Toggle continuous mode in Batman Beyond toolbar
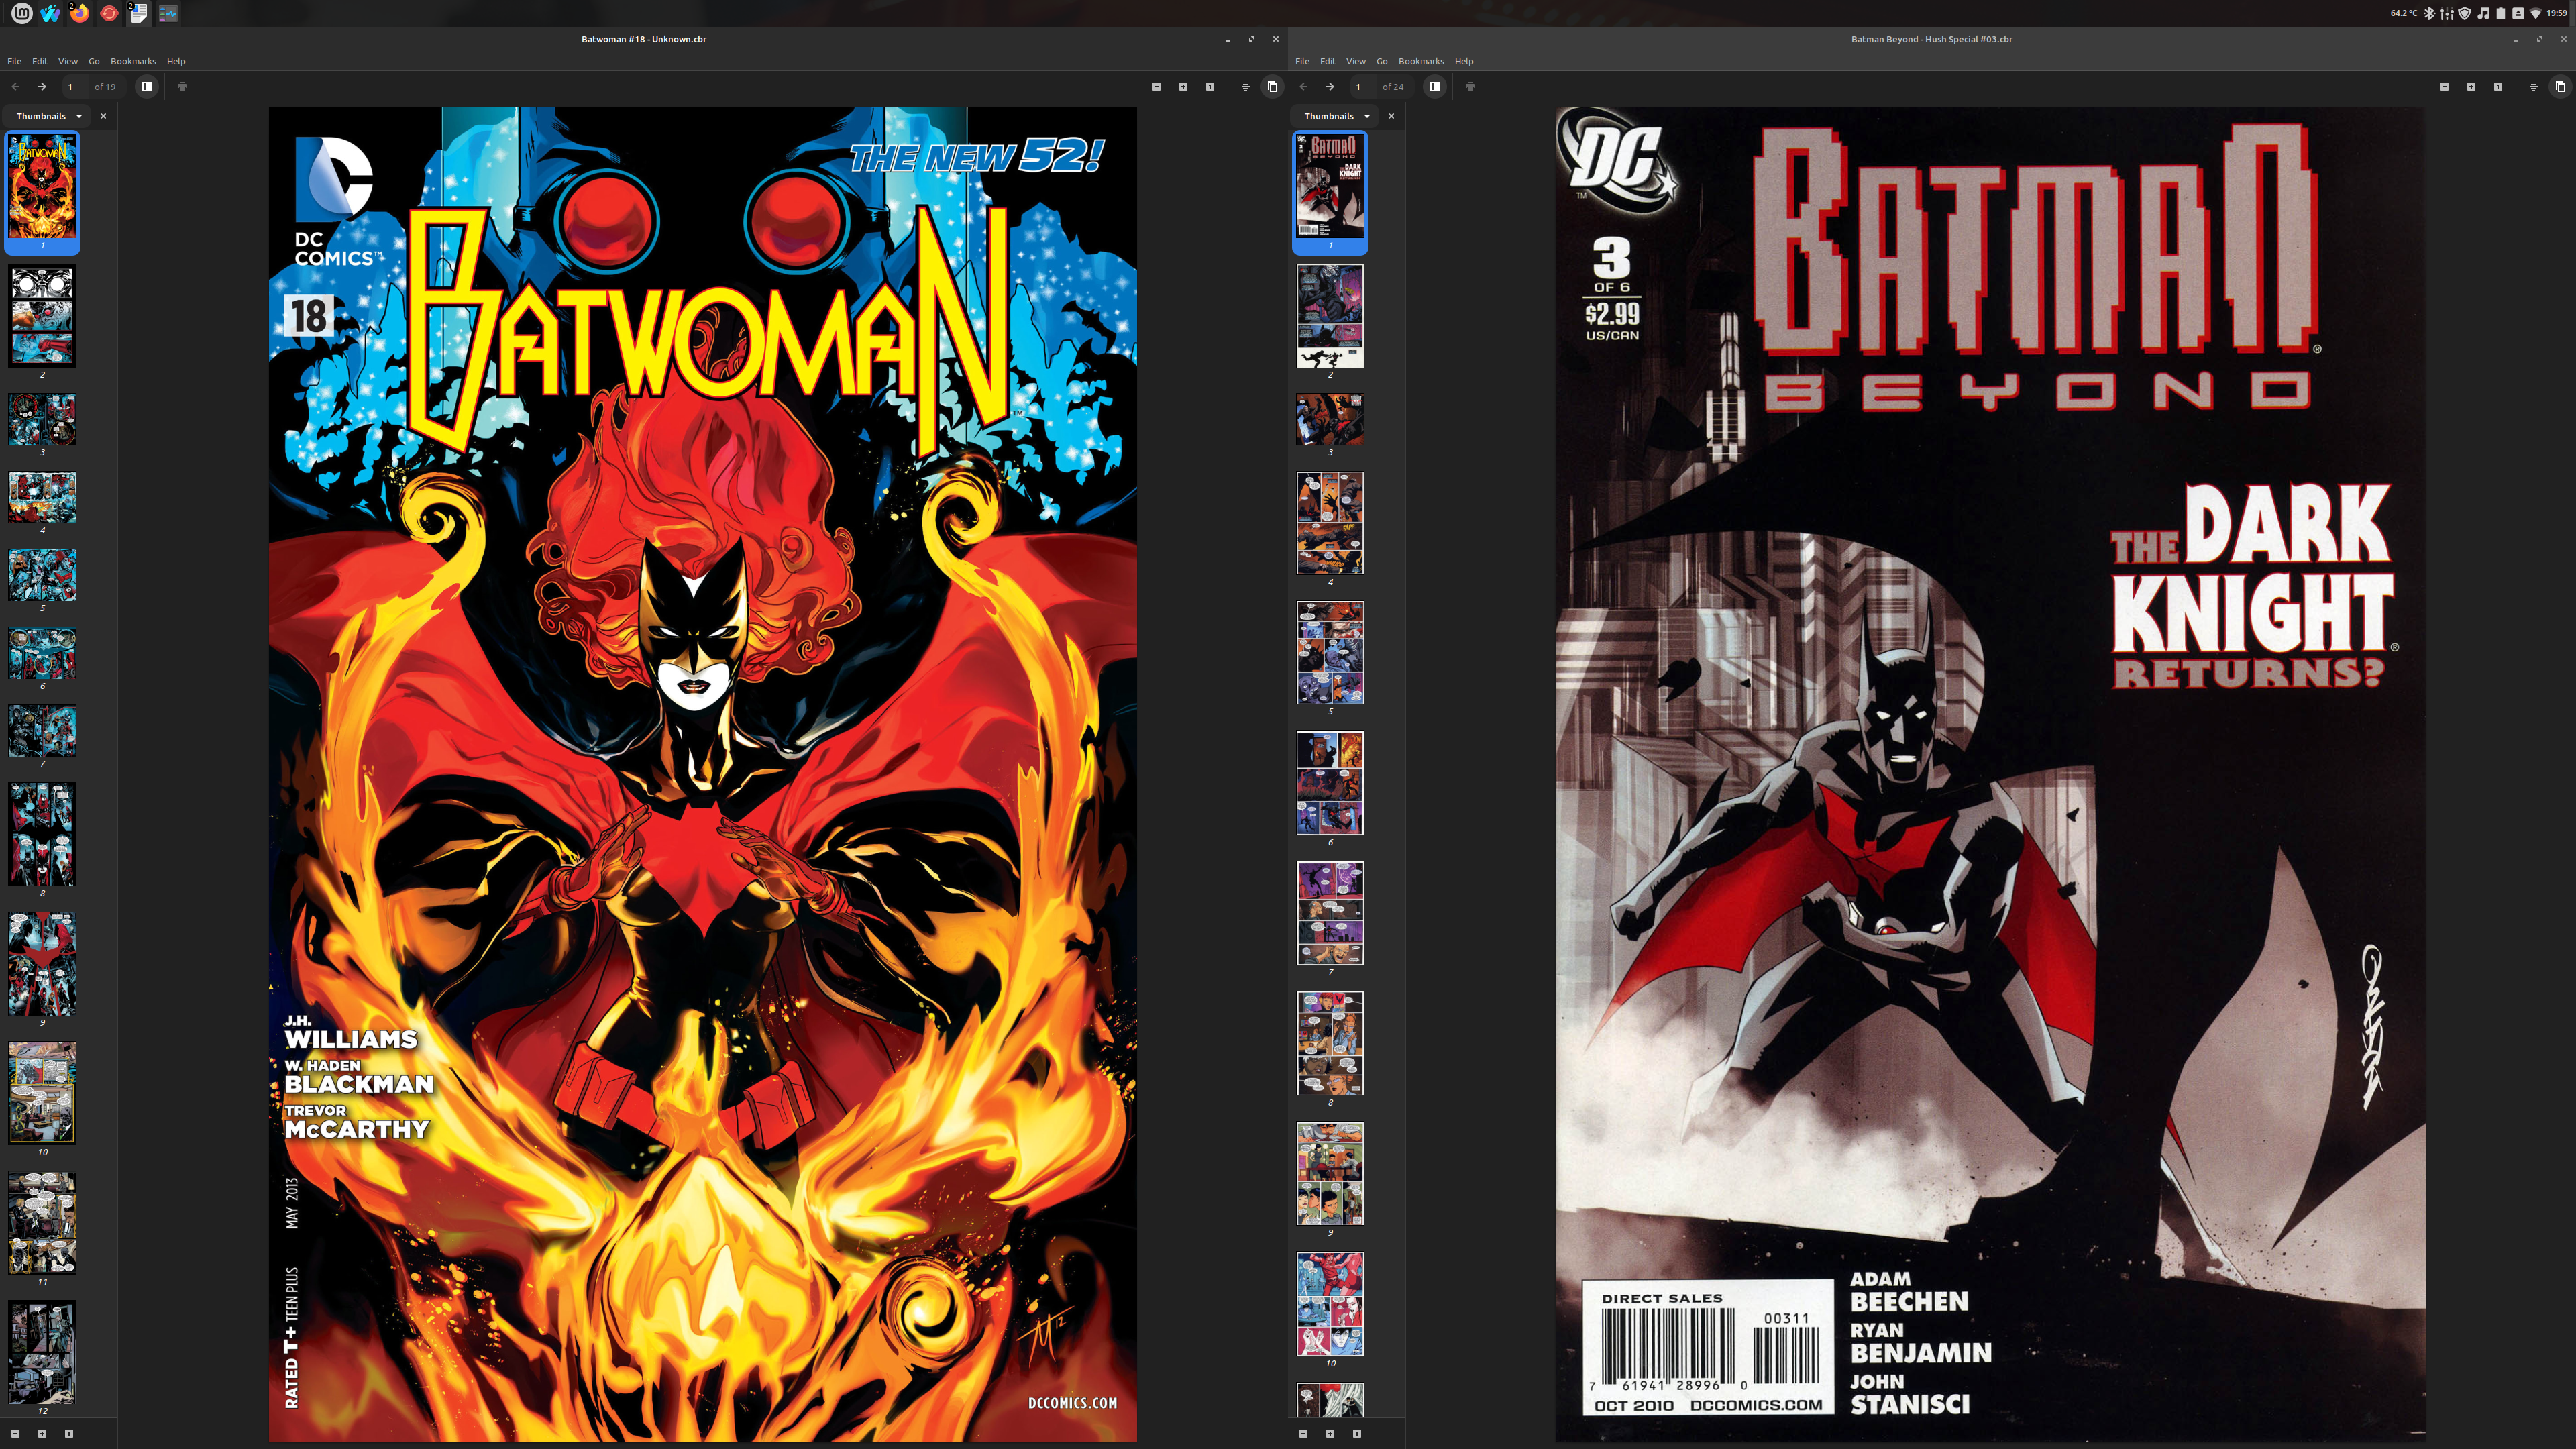The height and width of the screenshot is (1449, 2576). (x=2533, y=87)
